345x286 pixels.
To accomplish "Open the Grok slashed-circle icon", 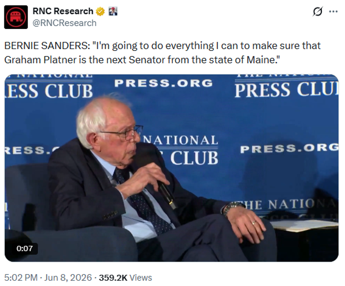I will [x=318, y=11].
